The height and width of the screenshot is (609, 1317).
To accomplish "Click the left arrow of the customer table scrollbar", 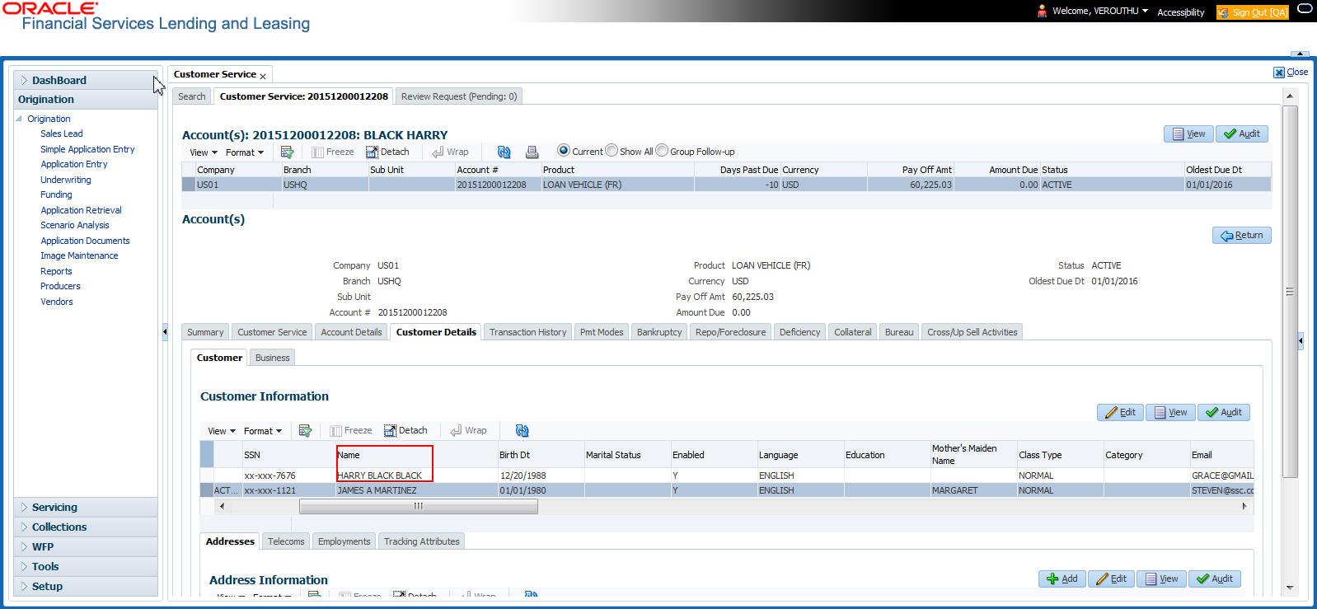I will [222, 506].
